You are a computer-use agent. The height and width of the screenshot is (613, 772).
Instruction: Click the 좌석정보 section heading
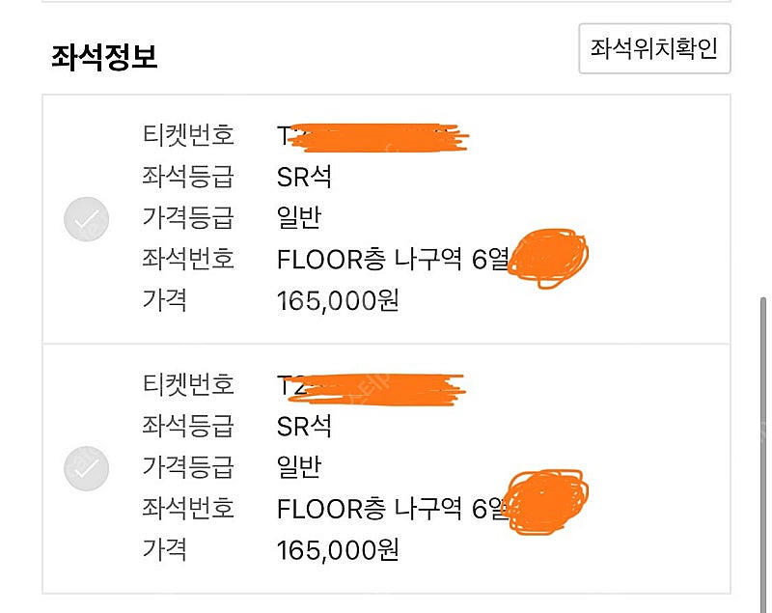tap(104, 57)
